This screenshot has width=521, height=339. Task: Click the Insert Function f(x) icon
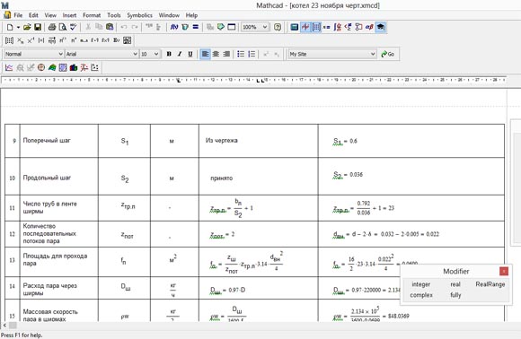[173, 27]
